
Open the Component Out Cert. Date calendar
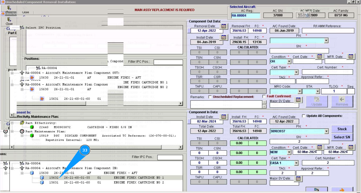click(x=320, y=56)
